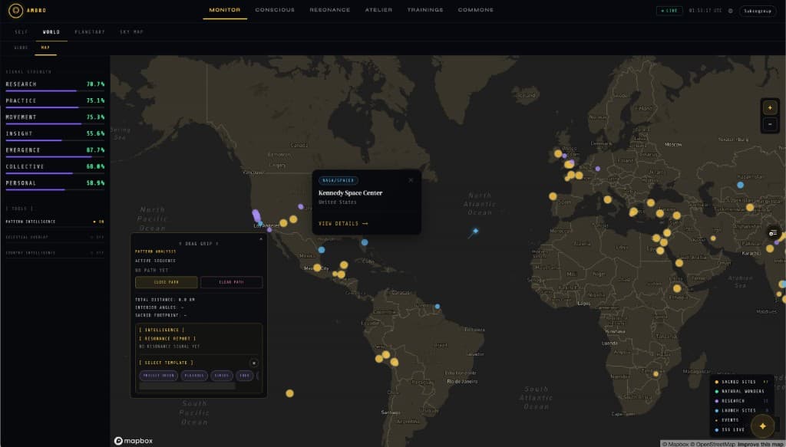Click the yellow marker in Ethiopia
The height and width of the screenshot is (447, 786).
click(x=677, y=288)
